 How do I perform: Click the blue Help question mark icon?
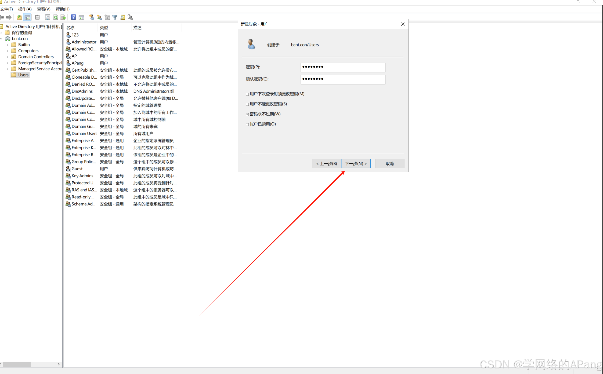73,17
